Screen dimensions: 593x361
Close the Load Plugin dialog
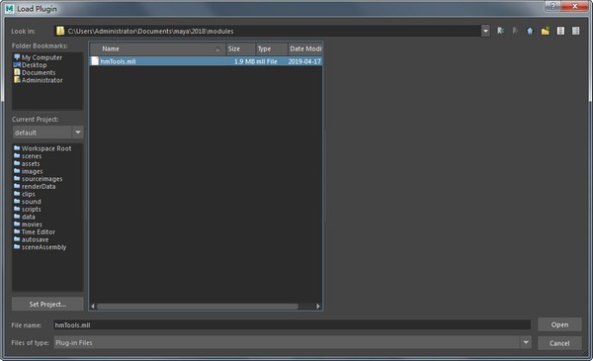(575, 6)
